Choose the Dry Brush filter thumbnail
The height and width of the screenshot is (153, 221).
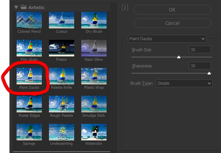coord(94,20)
